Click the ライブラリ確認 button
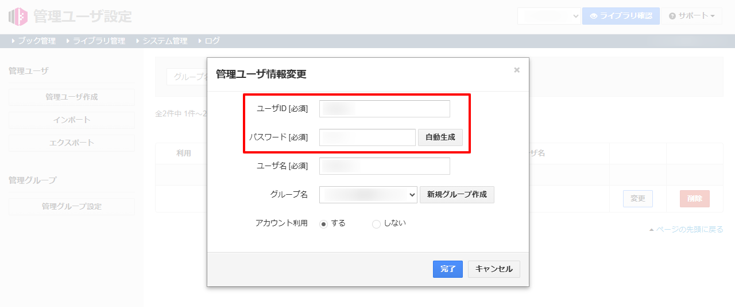This screenshot has width=735, height=307. click(621, 16)
